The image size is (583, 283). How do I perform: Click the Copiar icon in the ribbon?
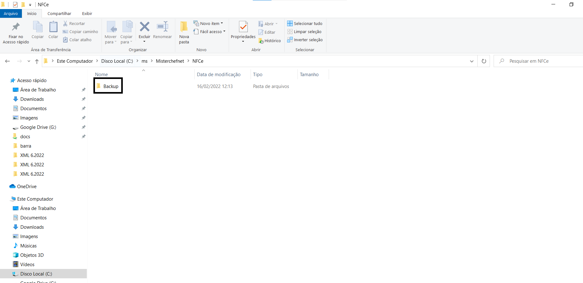pyautogui.click(x=37, y=27)
